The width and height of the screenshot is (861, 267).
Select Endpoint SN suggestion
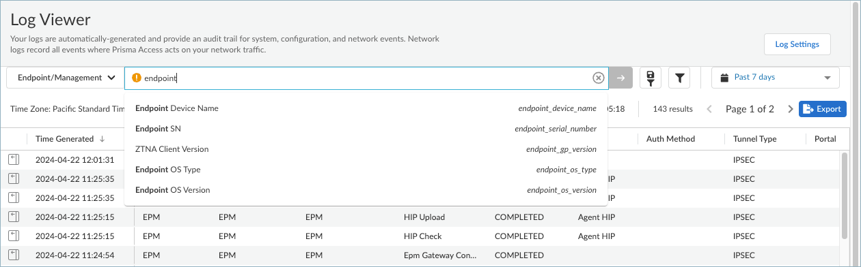point(366,129)
